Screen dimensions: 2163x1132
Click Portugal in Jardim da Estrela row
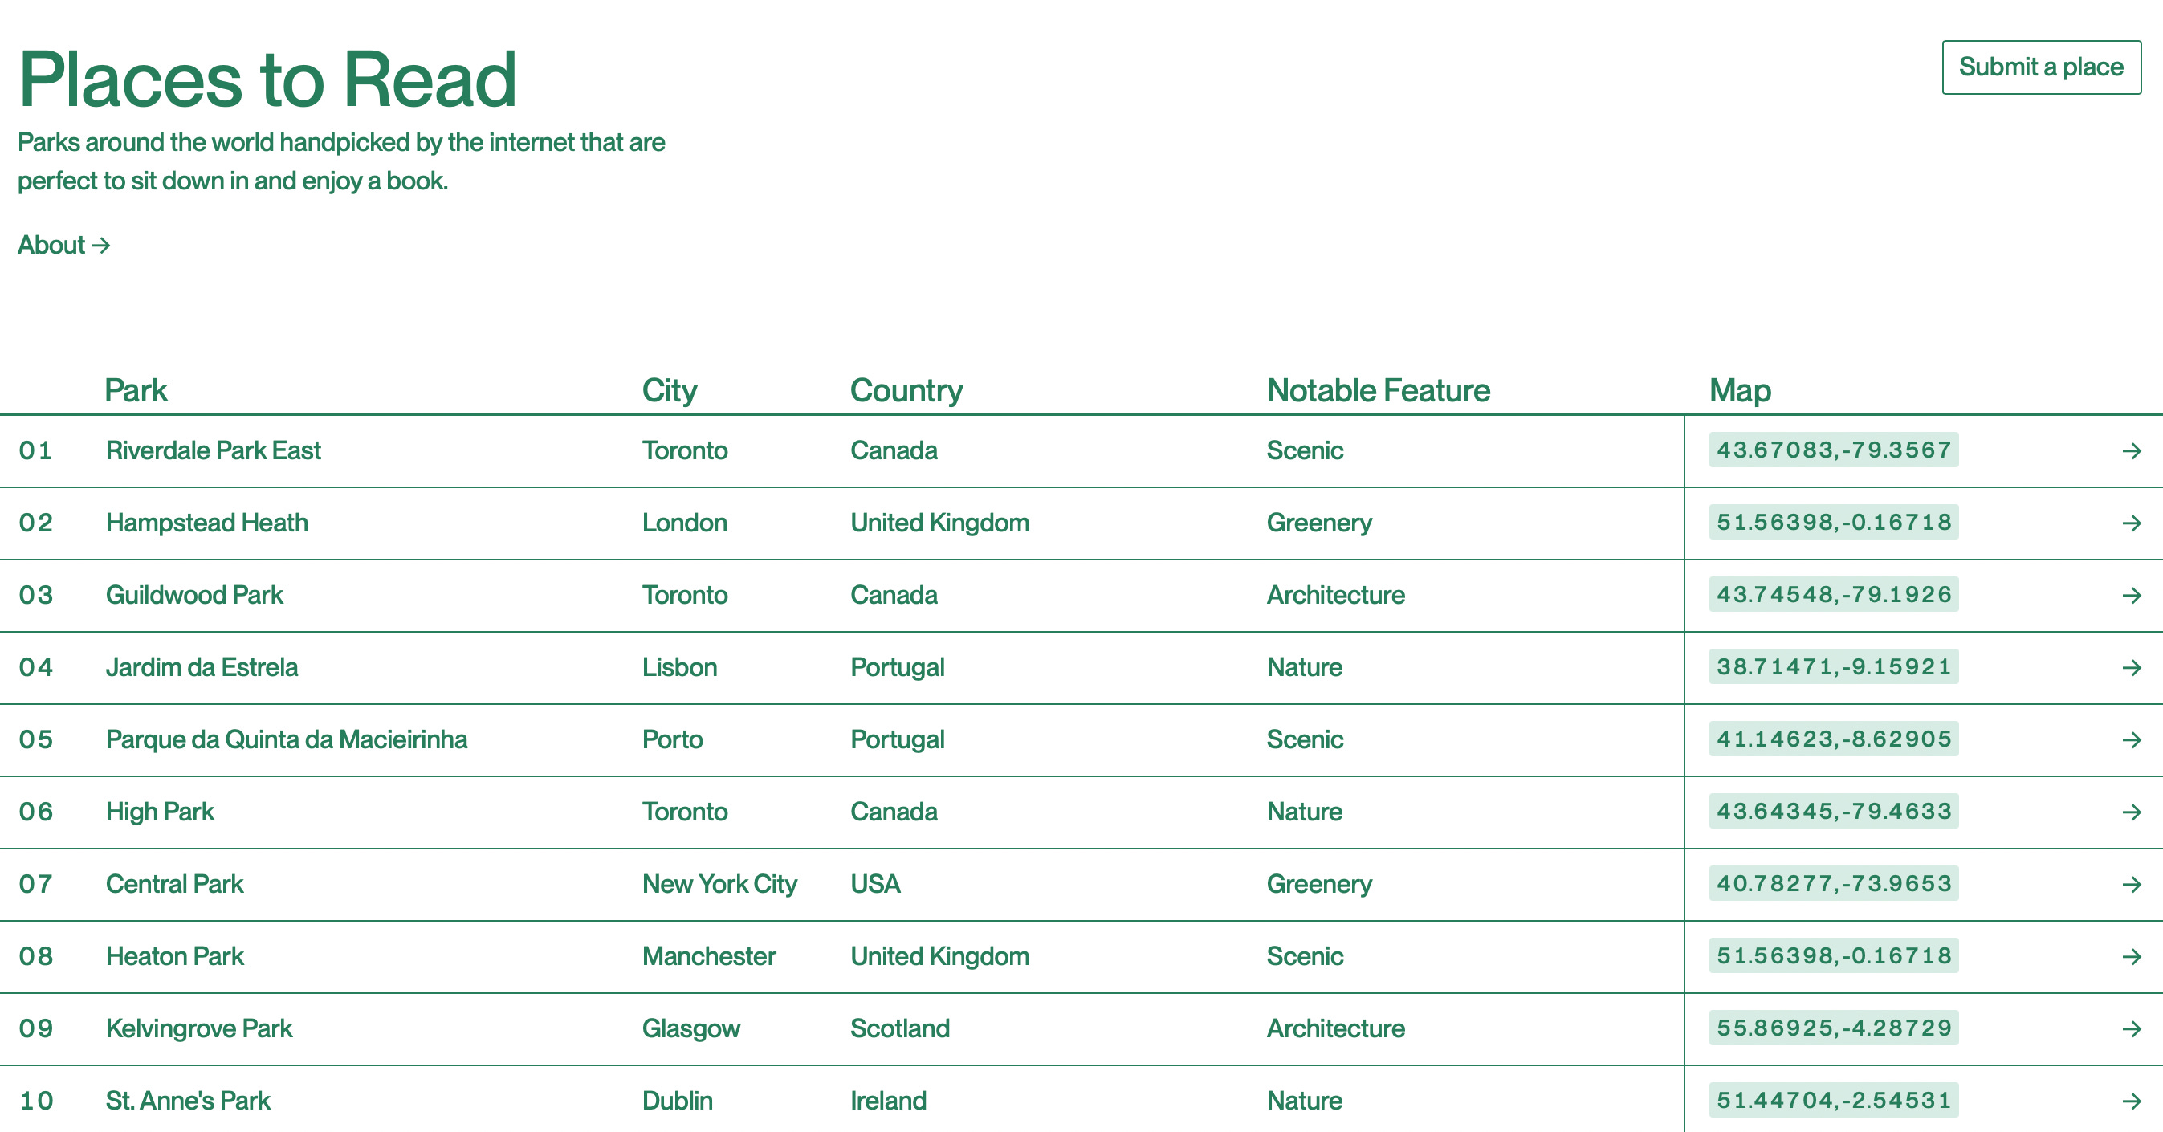(897, 668)
